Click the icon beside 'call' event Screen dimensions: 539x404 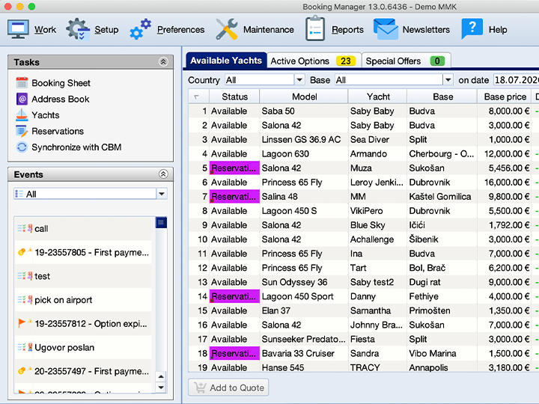25,228
